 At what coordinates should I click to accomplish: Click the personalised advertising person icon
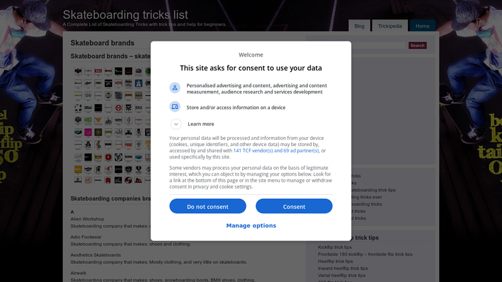point(175,88)
